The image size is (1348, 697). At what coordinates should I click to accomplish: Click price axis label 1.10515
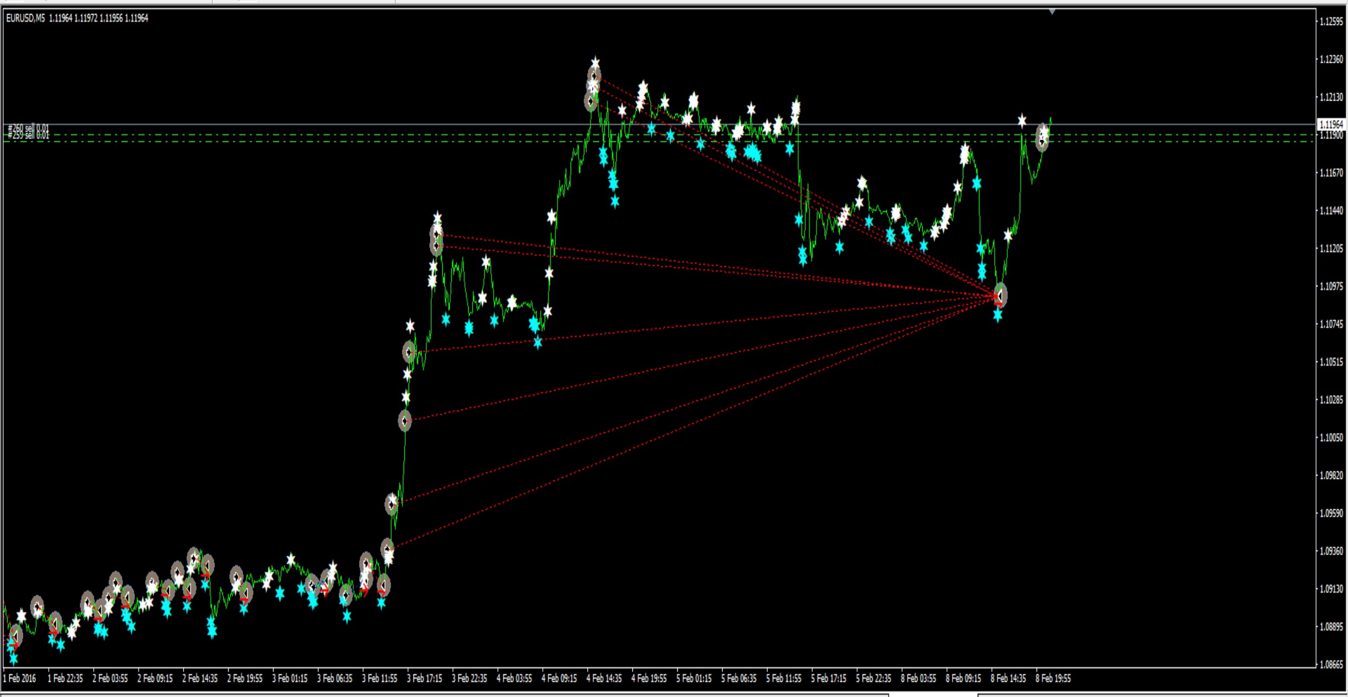(x=1331, y=363)
